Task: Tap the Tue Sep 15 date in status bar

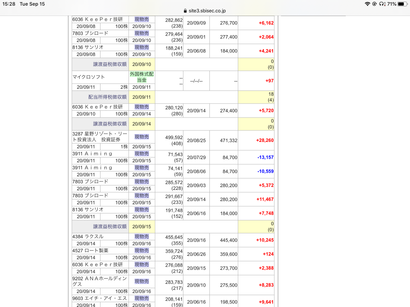Action: [x=32, y=4]
